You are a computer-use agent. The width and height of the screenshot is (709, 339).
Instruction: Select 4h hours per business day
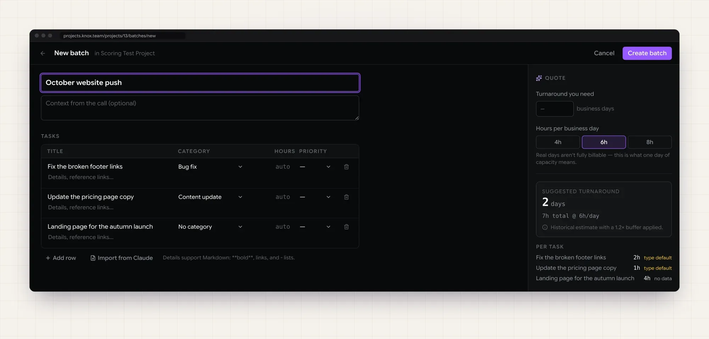[558, 142]
